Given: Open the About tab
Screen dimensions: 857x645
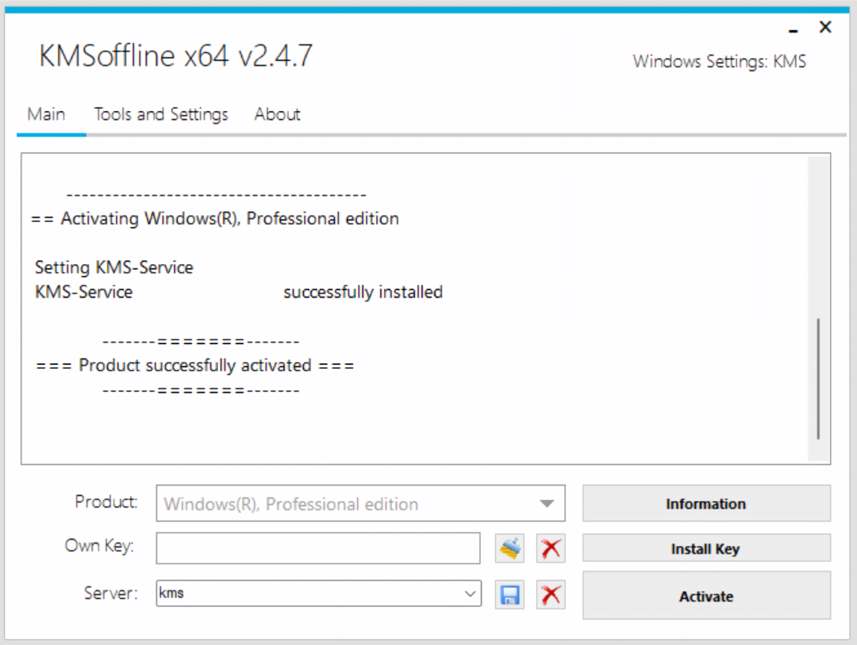Looking at the screenshot, I should pyautogui.click(x=277, y=114).
